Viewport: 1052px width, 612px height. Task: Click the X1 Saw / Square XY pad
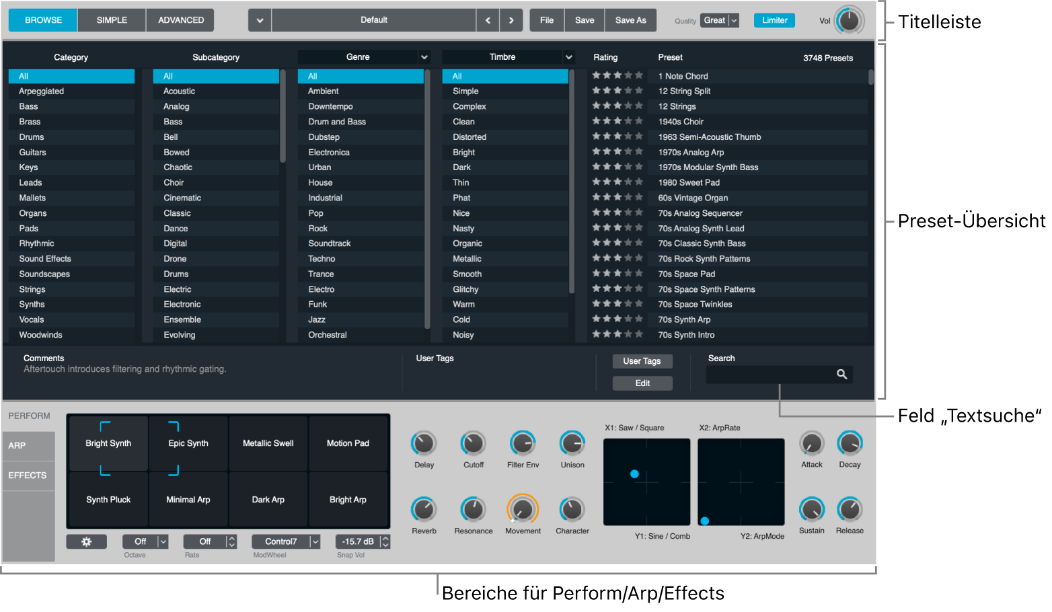(x=646, y=482)
